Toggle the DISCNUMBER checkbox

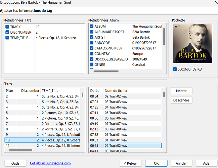[7, 32]
